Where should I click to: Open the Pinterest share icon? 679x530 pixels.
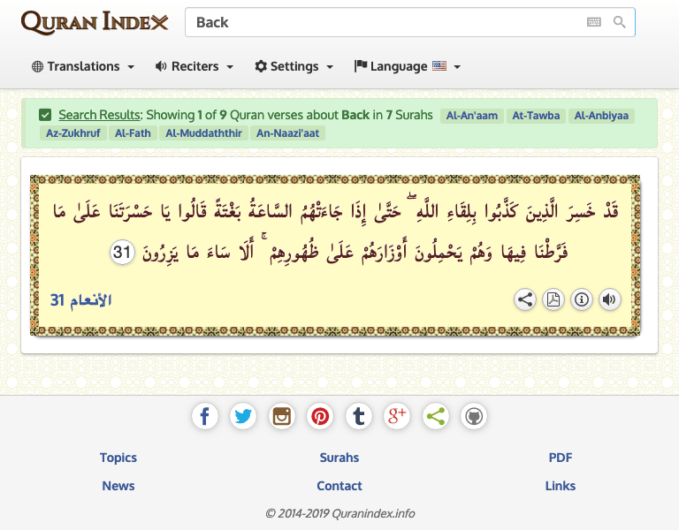click(320, 416)
